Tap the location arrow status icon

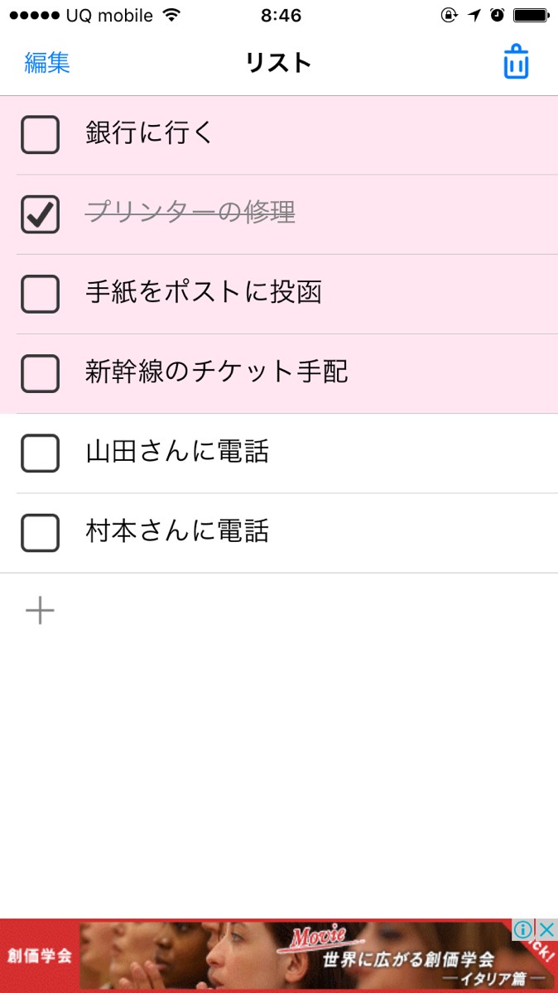(x=474, y=15)
